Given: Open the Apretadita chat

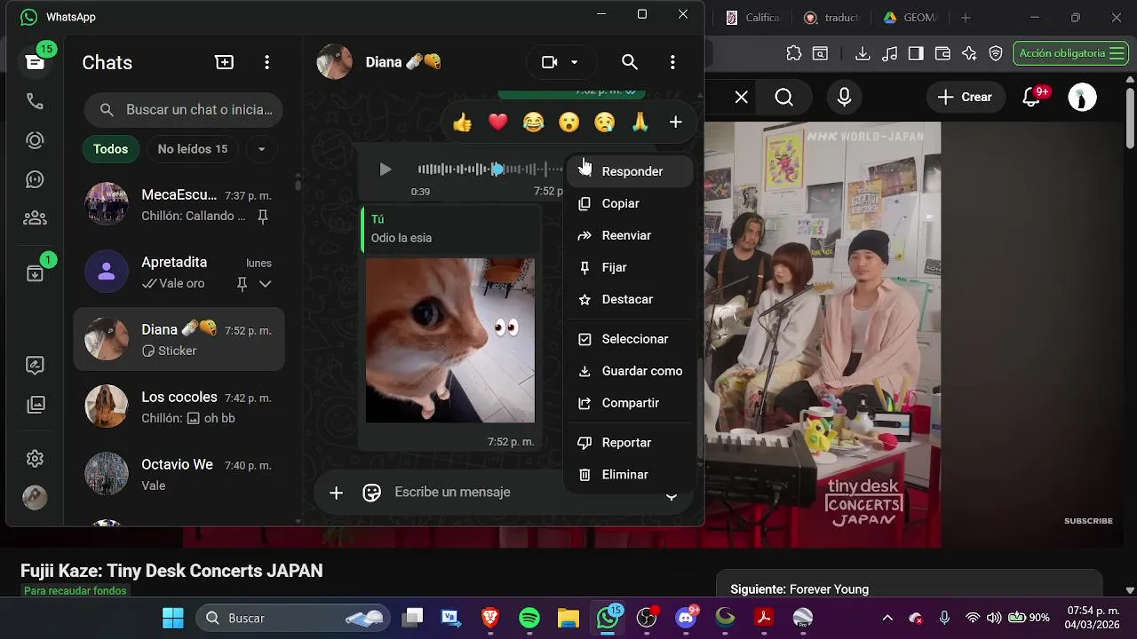Looking at the screenshot, I should [179, 272].
